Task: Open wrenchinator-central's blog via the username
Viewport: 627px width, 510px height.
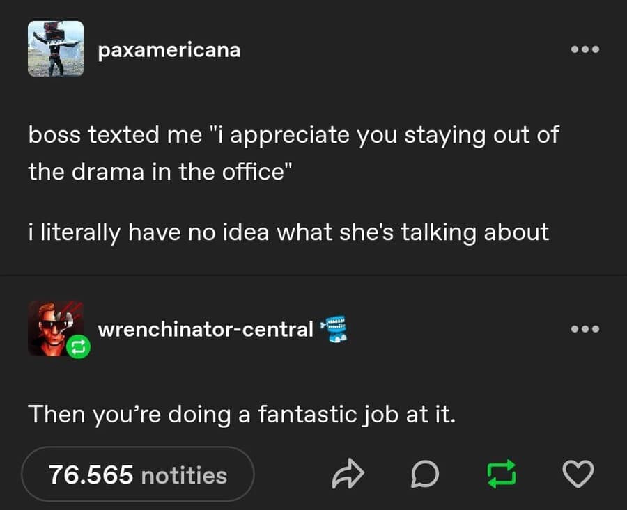Action: coord(206,330)
